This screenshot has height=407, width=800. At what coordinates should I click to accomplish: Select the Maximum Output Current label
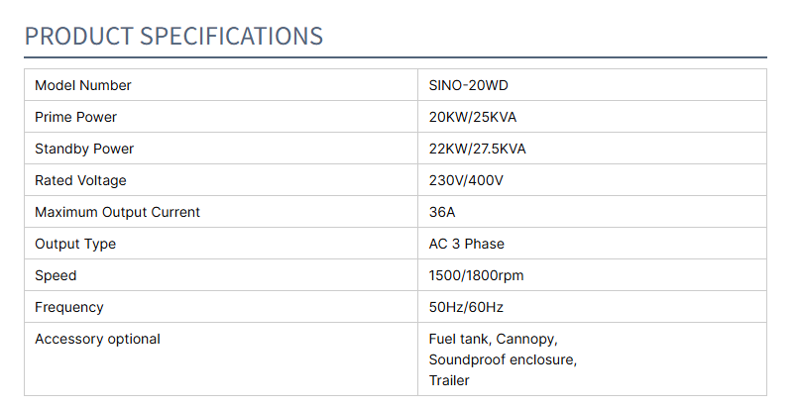pos(117,212)
